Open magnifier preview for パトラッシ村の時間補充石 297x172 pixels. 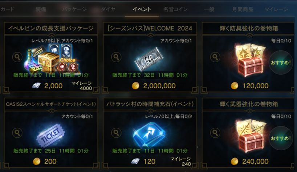pos(116,133)
